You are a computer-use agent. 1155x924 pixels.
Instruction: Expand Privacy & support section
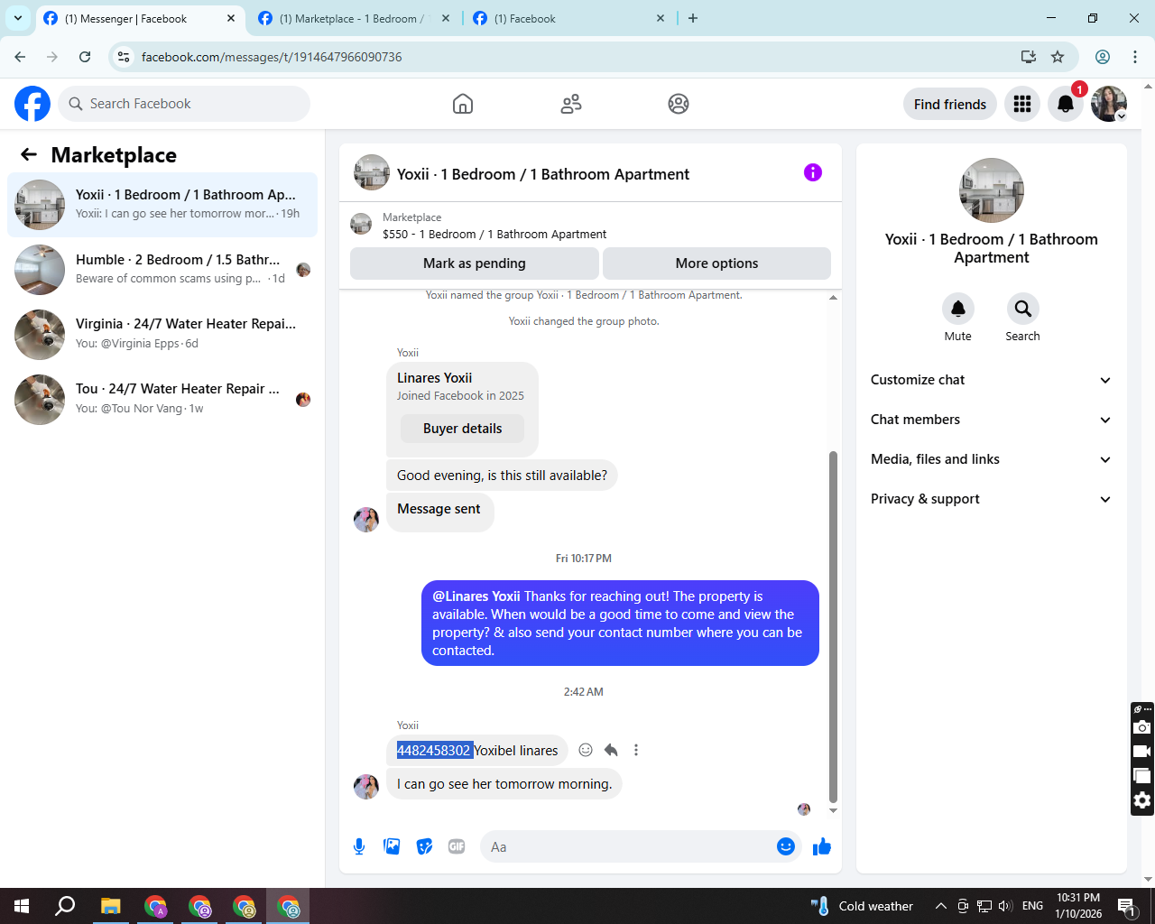pyautogui.click(x=992, y=499)
